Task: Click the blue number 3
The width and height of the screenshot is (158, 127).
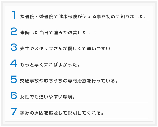Action: click(x=14, y=47)
